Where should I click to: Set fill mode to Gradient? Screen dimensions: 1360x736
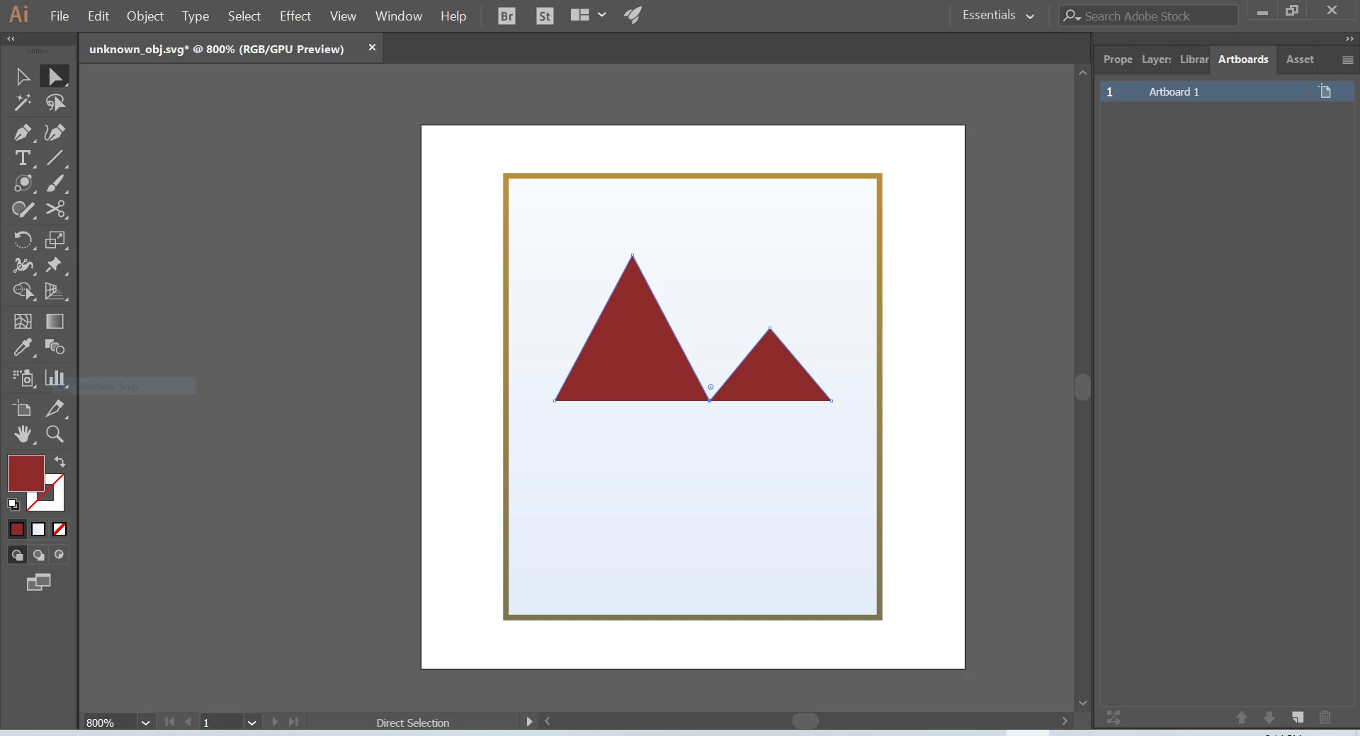(38, 529)
